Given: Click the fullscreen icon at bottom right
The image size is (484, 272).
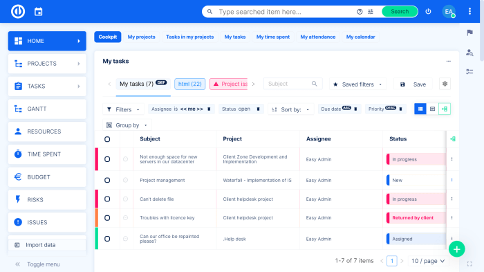Looking at the screenshot, I should pyautogui.click(x=469, y=264).
